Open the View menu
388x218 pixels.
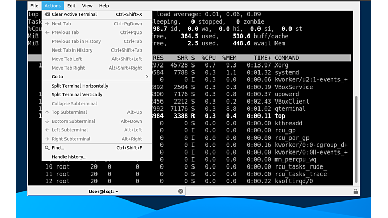[x=87, y=6]
